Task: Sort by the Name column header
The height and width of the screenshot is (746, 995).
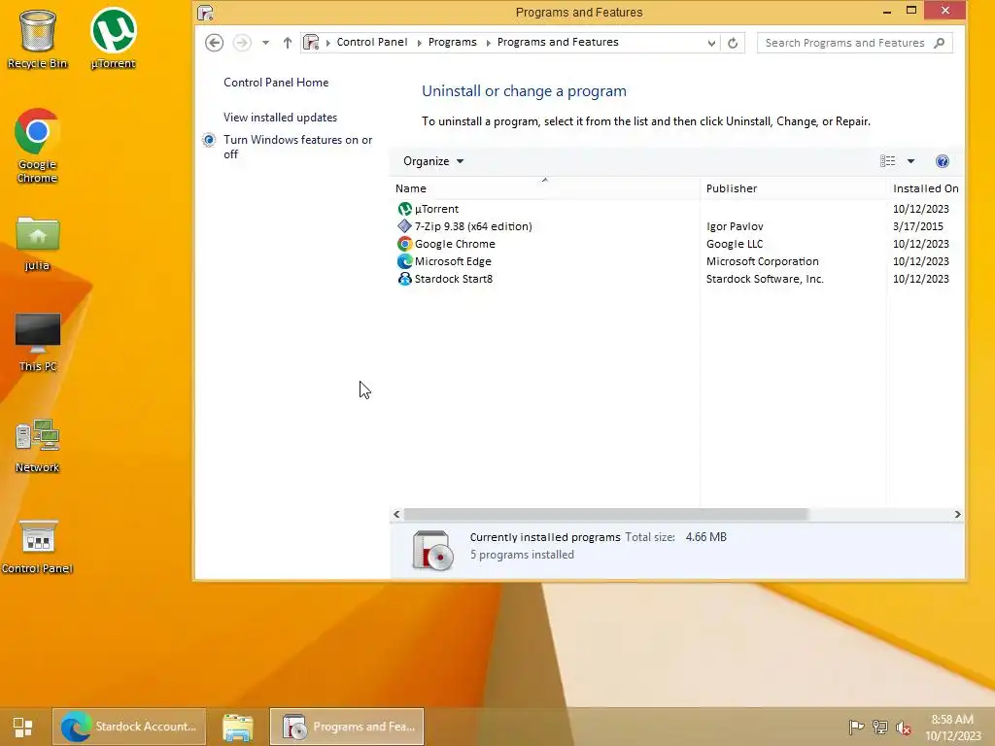Action: (x=545, y=188)
